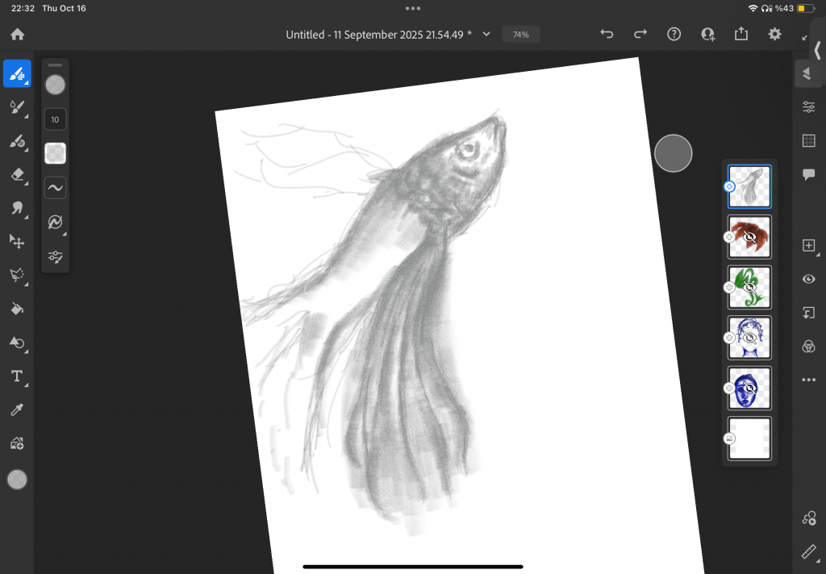Open the color chip at toolbar bottom
The image size is (826, 574).
point(17,480)
